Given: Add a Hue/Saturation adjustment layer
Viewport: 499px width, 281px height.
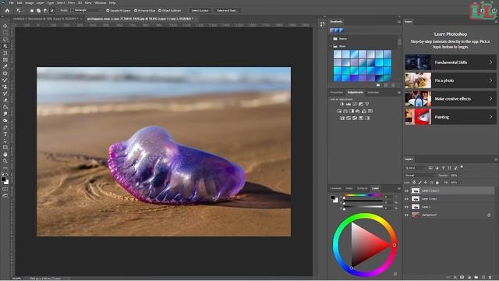Looking at the screenshot, I should (339, 111).
